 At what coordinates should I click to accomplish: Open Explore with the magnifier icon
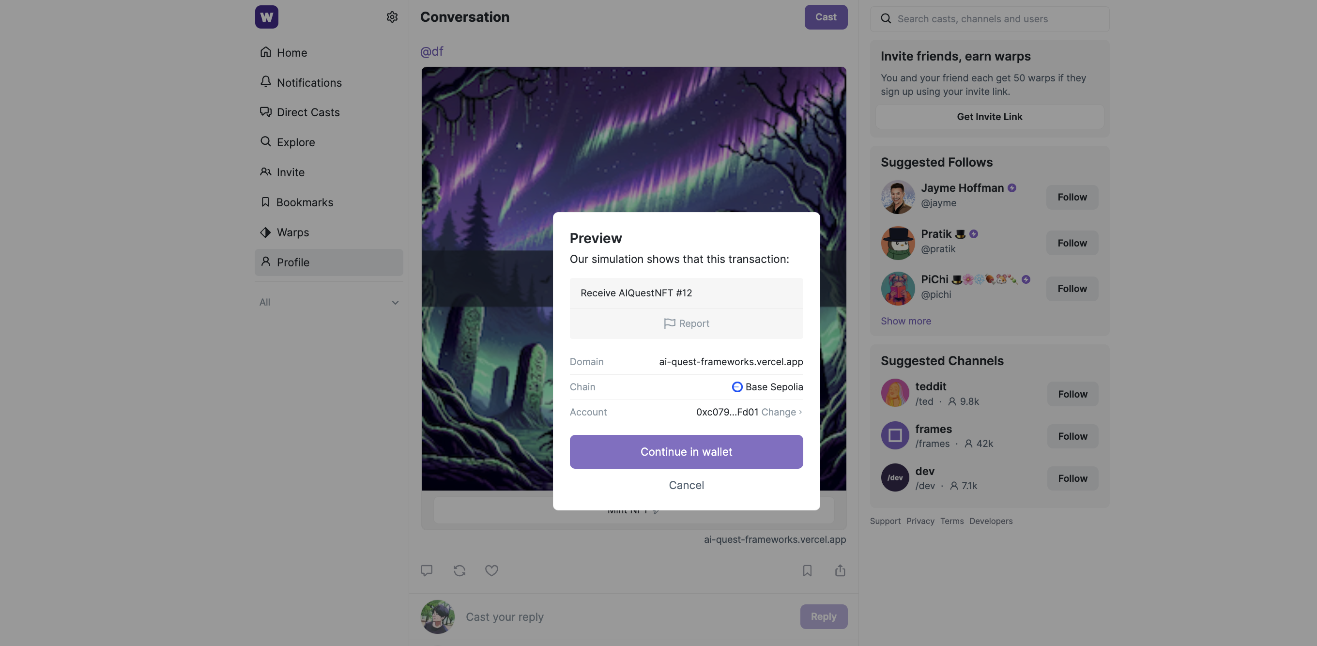[x=266, y=142]
